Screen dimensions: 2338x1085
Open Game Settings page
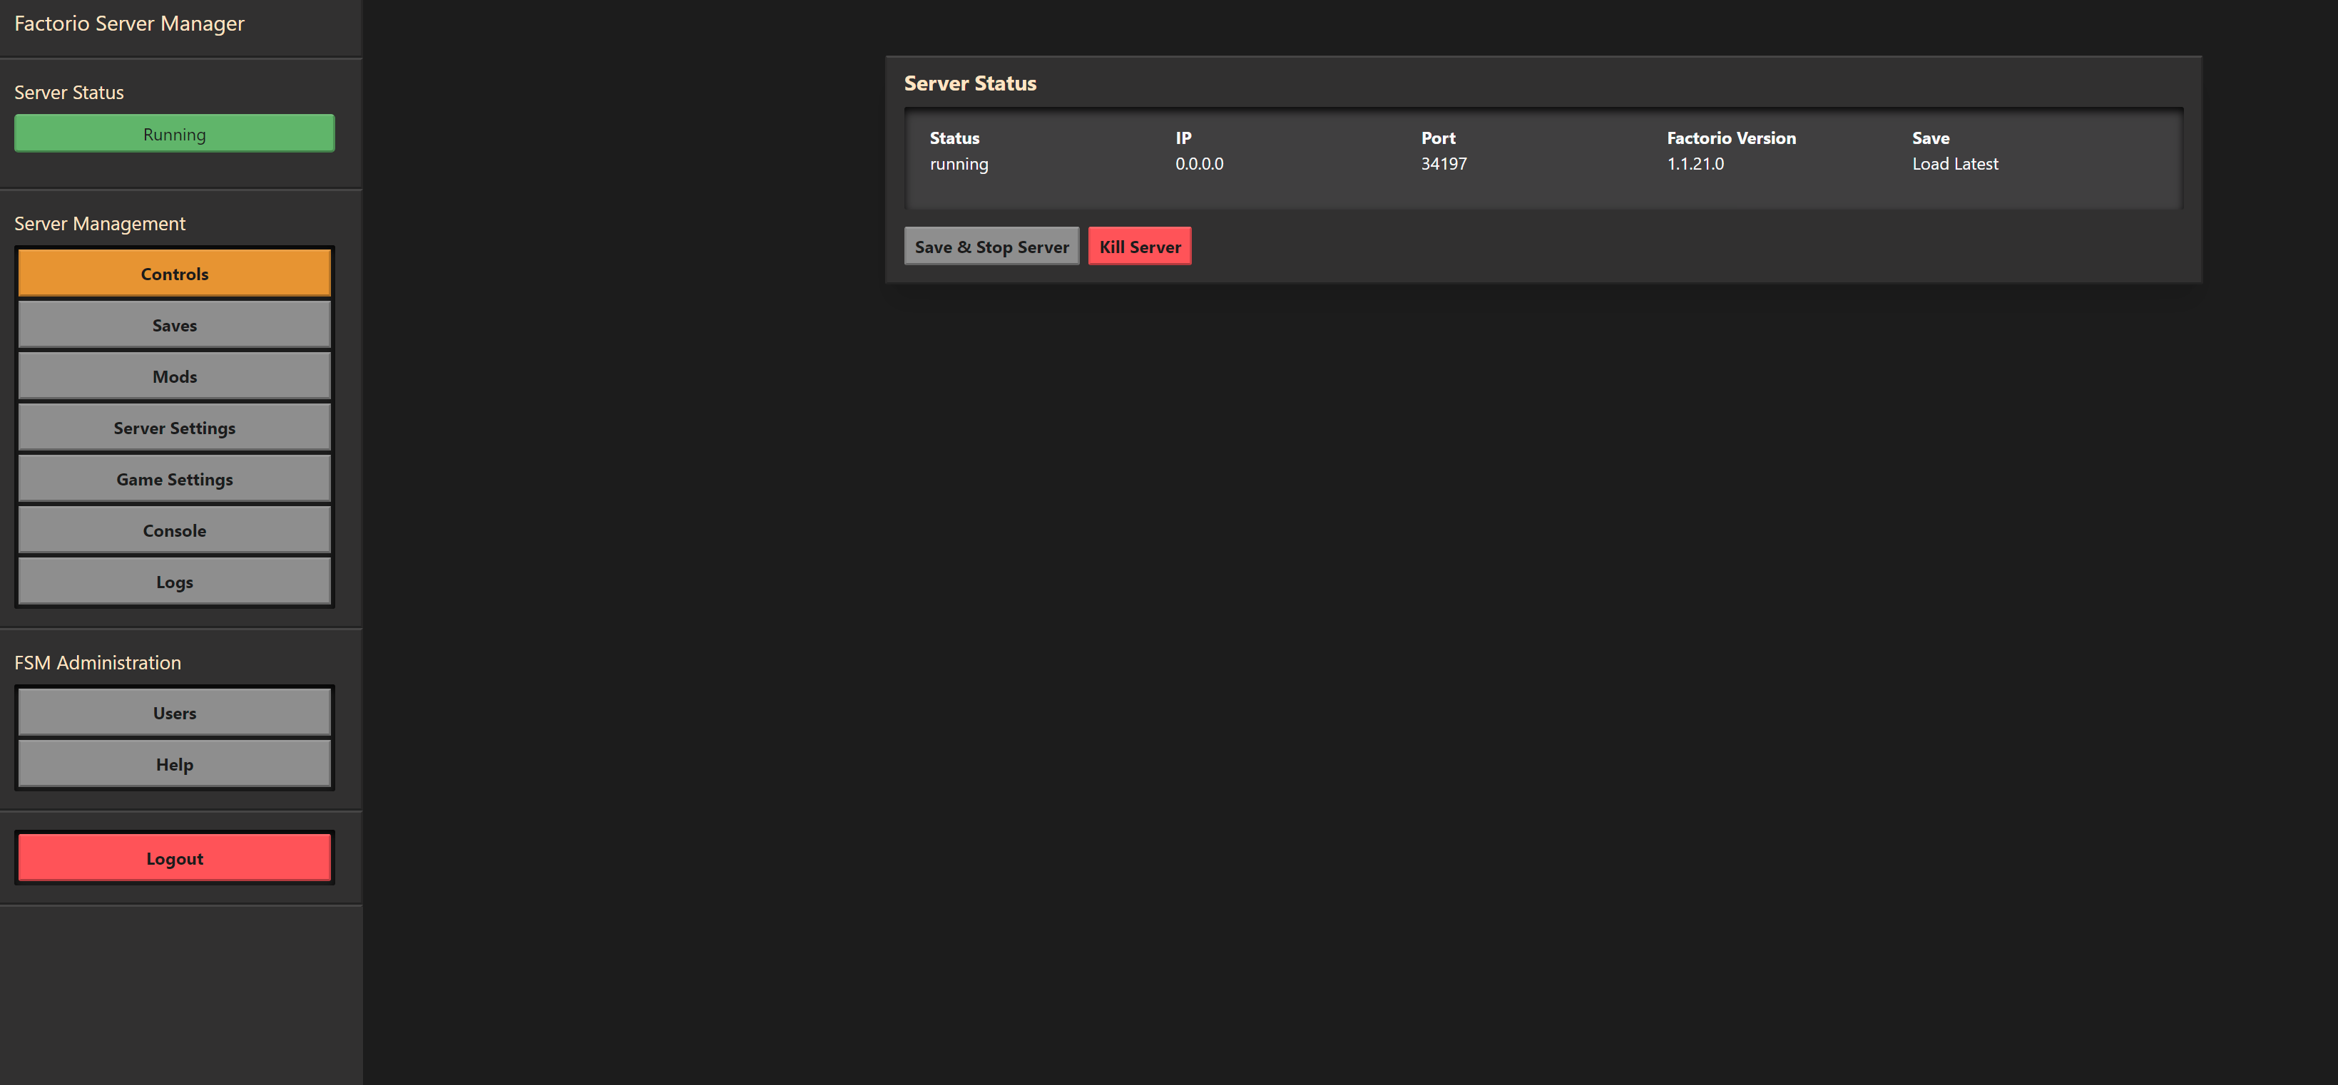click(x=174, y=479)
